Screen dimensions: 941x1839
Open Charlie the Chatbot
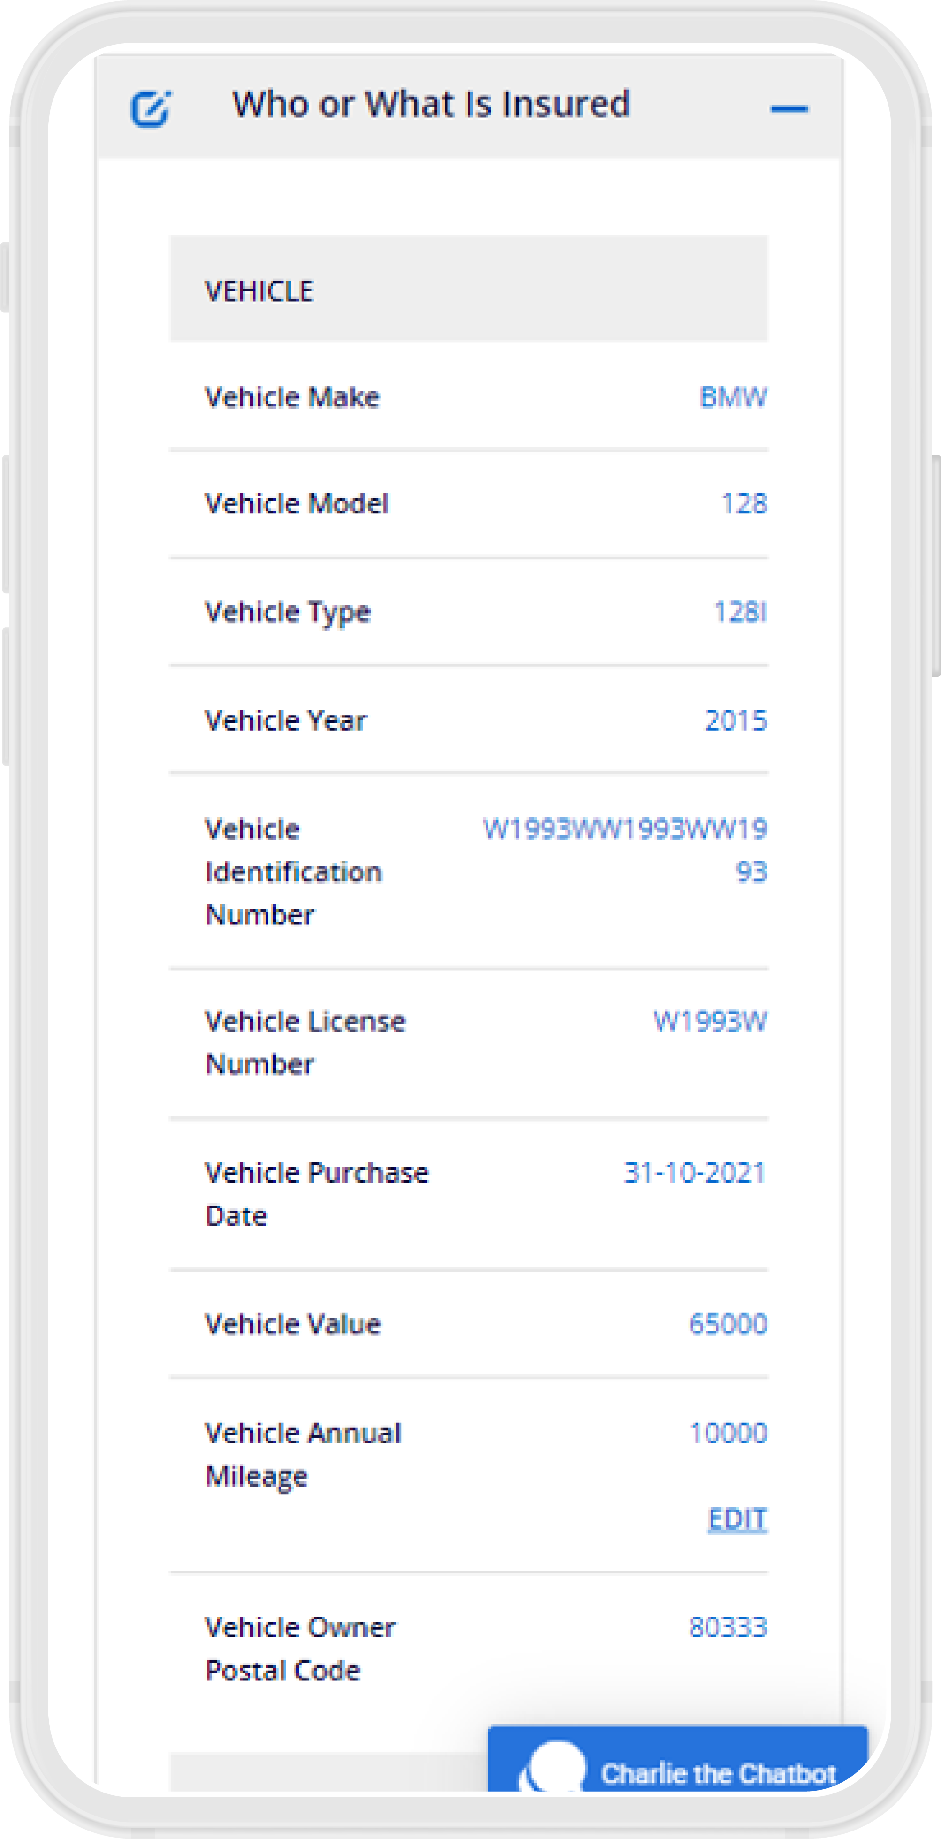(x=678, y=1759)
